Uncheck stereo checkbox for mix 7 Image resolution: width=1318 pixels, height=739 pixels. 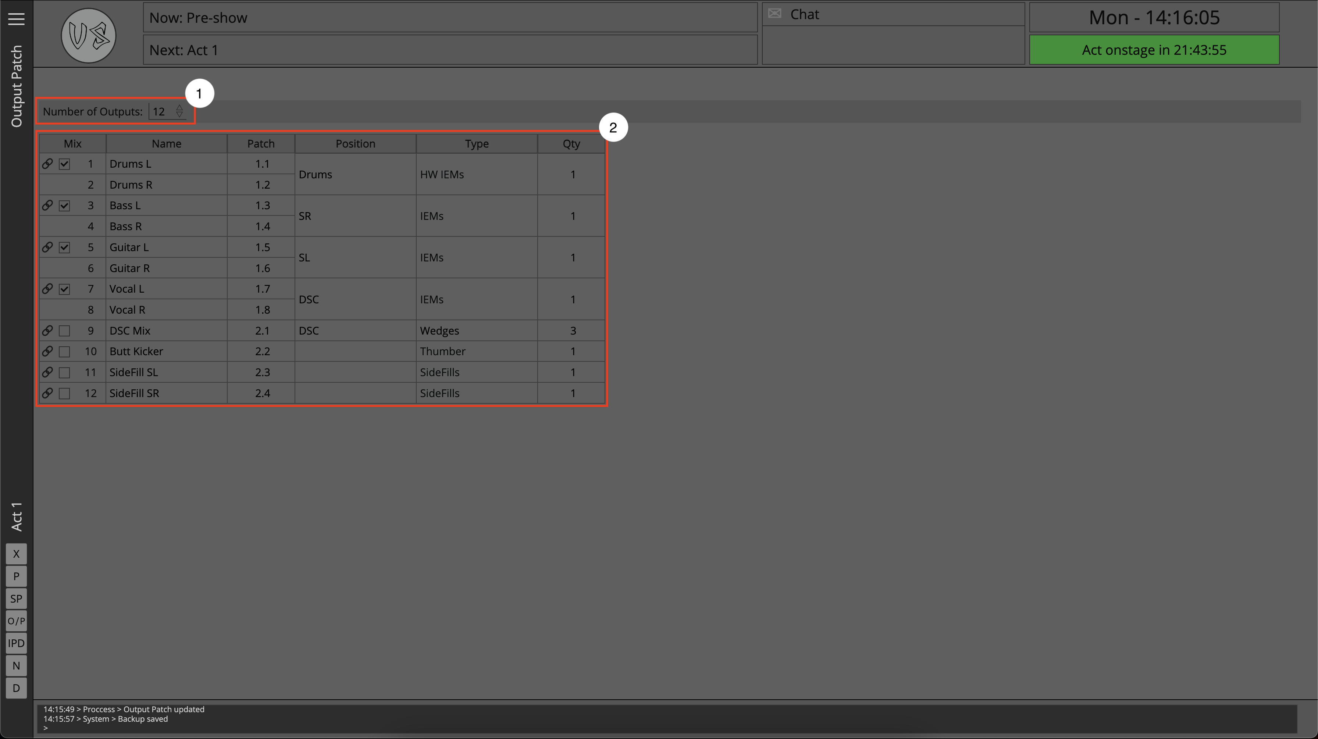[x=64, y=289]
